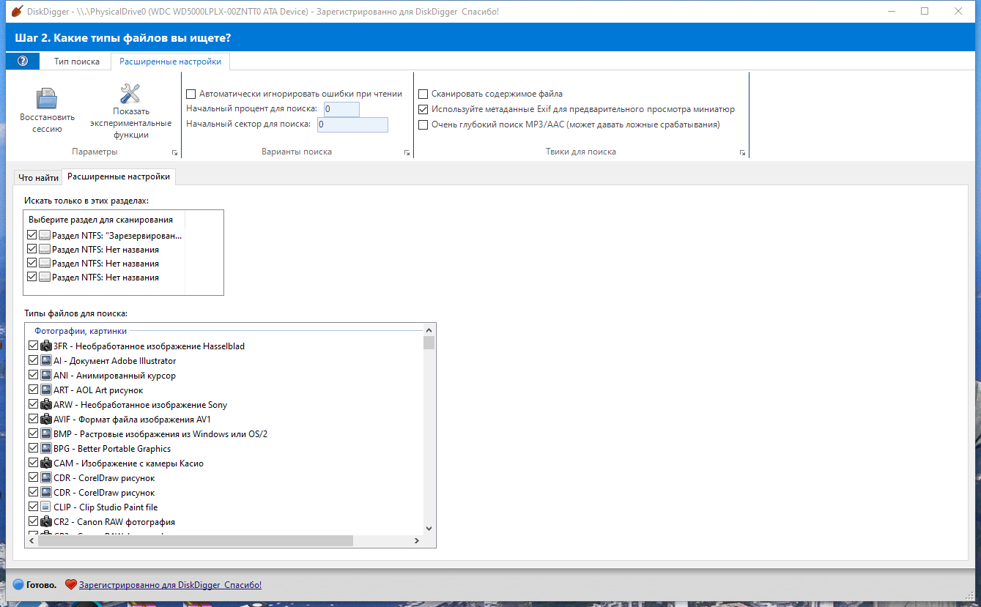Click the Готово status text
This screenshot has width=981, height=607.
tap(42, 585)
